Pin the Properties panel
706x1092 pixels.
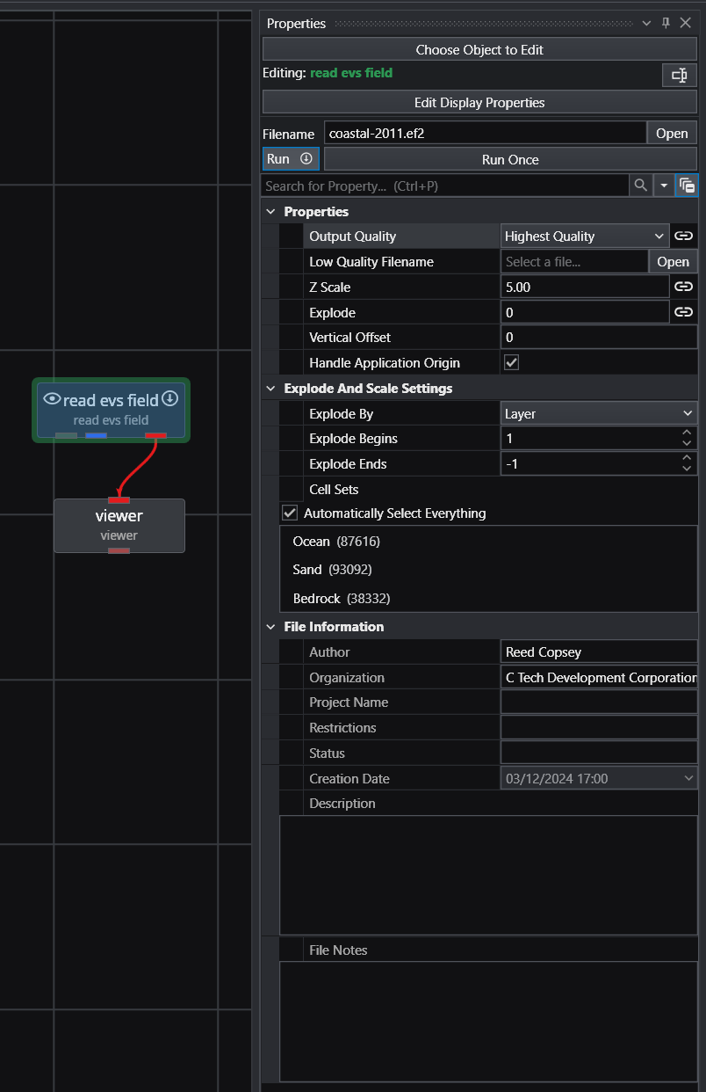(x=666, y=23)
